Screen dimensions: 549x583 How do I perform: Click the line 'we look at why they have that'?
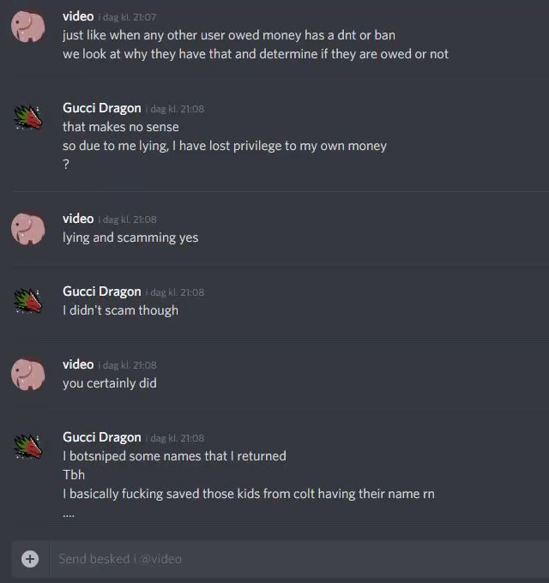pos(256,54)
